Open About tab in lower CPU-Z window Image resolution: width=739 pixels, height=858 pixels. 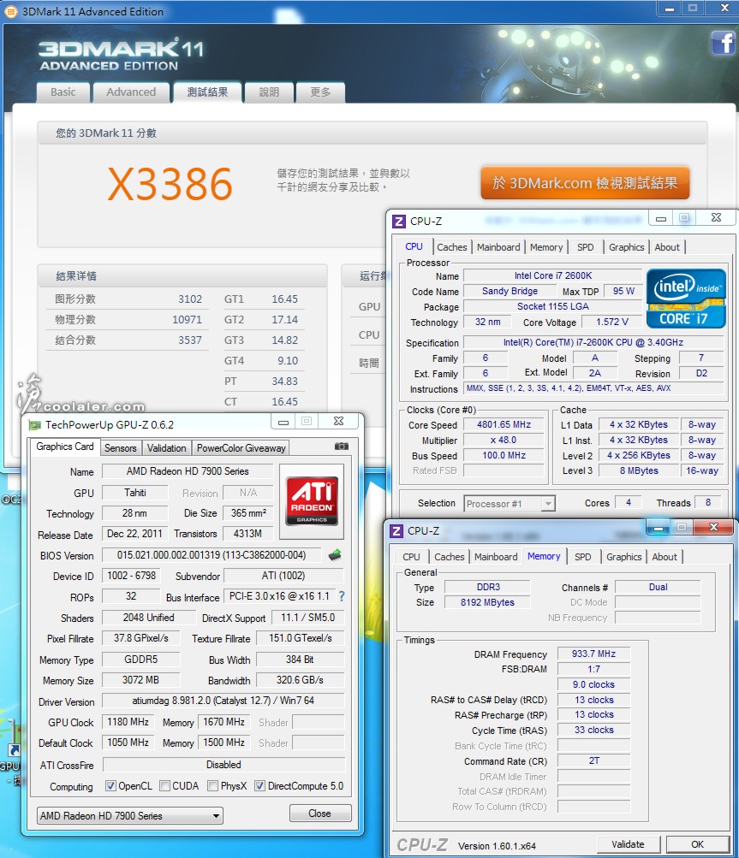coord(665,557)
